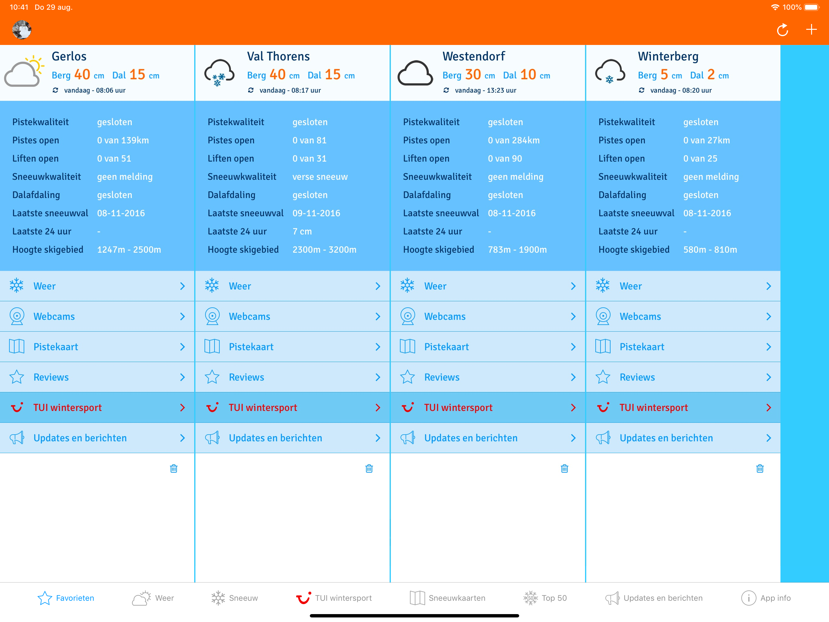Screen dimensions: 829x622
Task: Expand Reviews chevron for Winterberg
Action: click(x=769, y=377)
